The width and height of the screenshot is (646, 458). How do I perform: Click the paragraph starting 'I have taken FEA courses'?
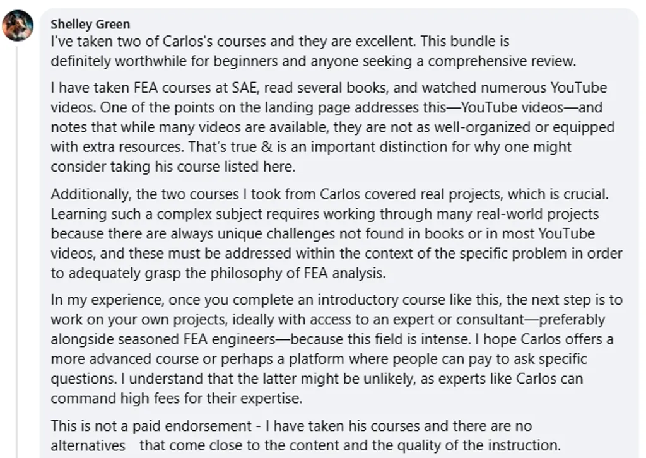(333, 127)
